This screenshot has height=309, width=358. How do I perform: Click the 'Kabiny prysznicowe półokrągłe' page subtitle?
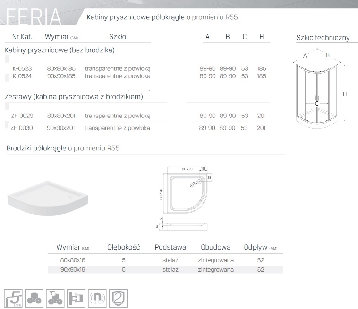click(x=162, y=17)
